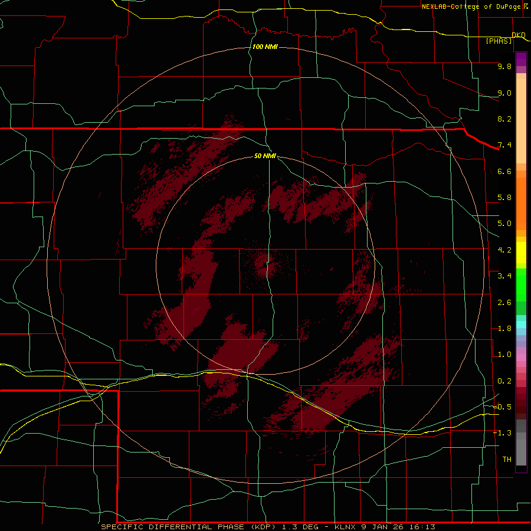Image resolution: width=531 pixels, height=531 pixels.
Task: Click the "[PHAS]" legend unit label
Action: coord(499,41)
